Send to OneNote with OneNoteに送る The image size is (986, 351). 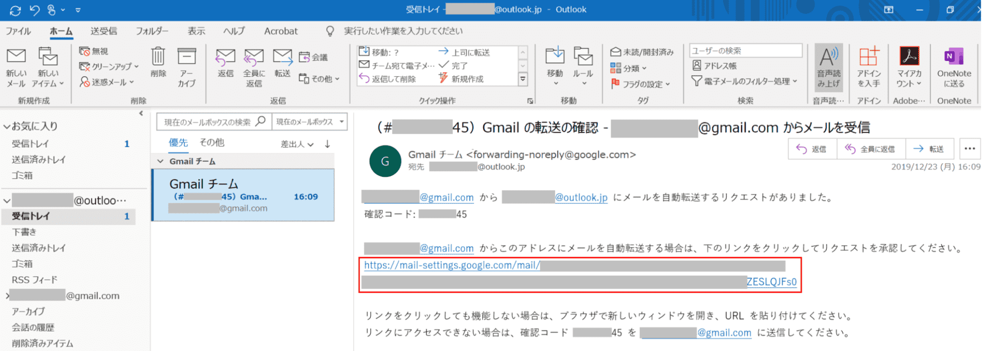coord(954,68)
